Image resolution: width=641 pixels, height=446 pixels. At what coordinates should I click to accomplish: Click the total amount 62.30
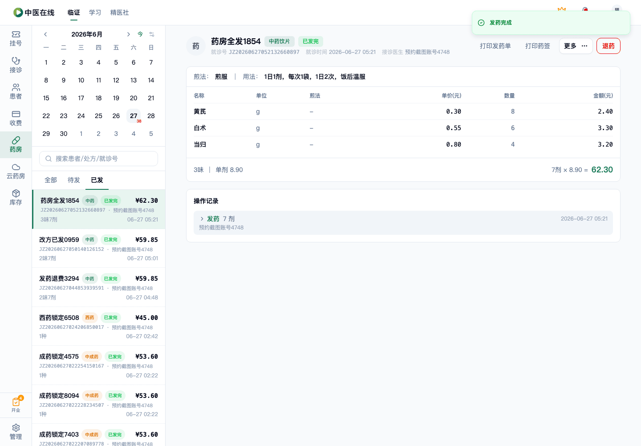602,170
